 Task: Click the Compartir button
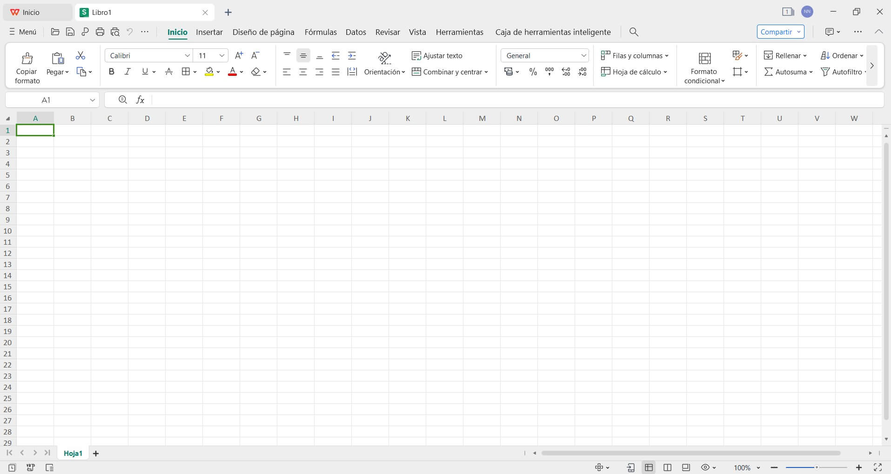(x=777, y=32)
